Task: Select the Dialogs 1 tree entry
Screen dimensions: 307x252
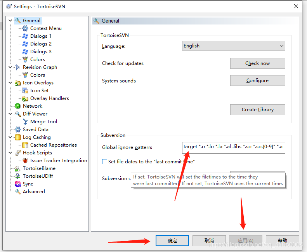Action: 41,36
